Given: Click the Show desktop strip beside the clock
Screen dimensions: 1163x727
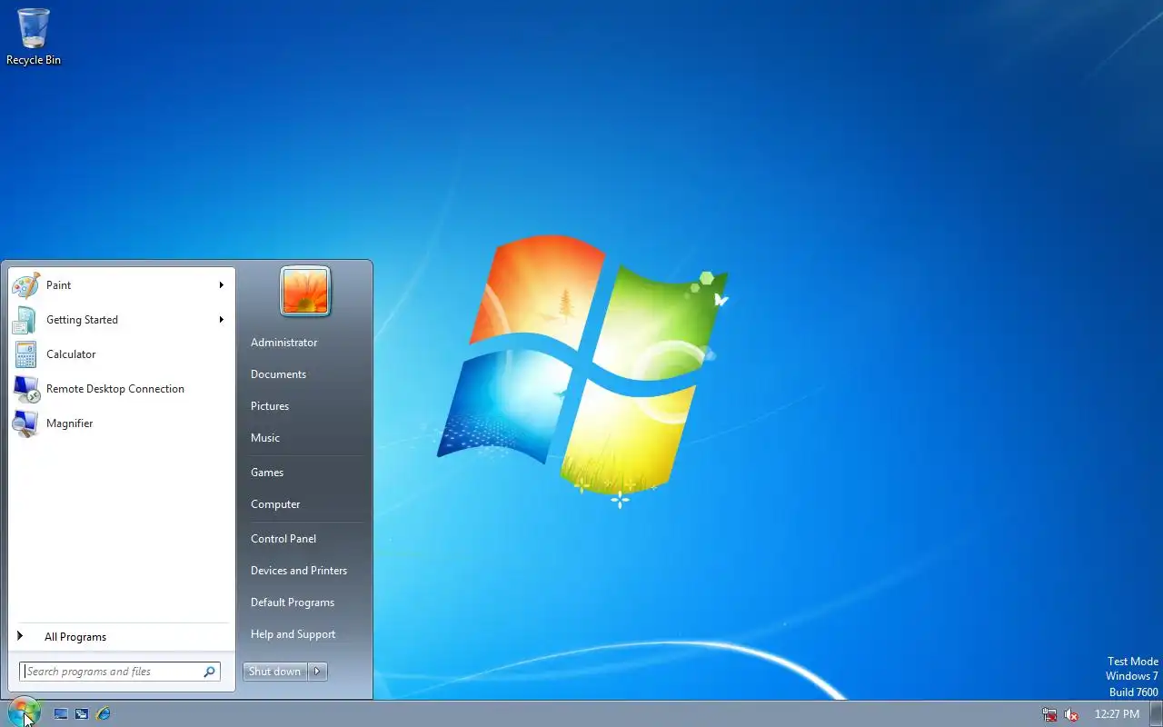Looking at the screenshot, I should [1156, 714].
